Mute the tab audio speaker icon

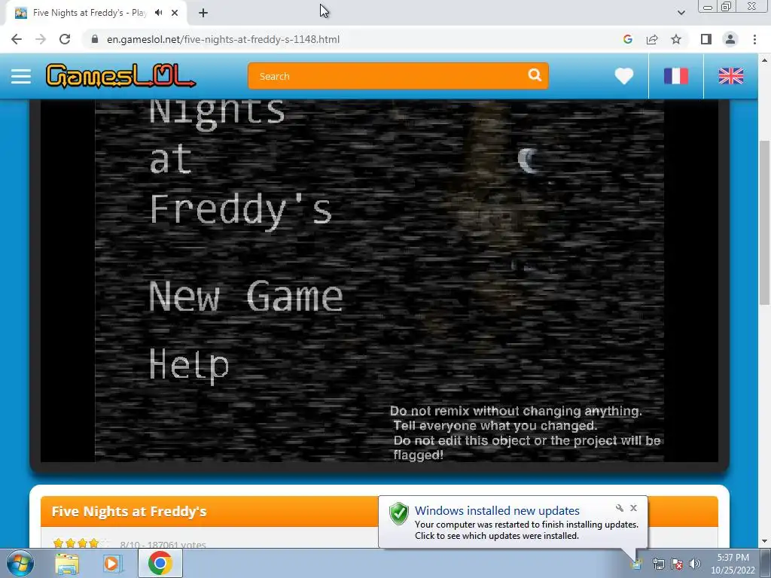158,13
